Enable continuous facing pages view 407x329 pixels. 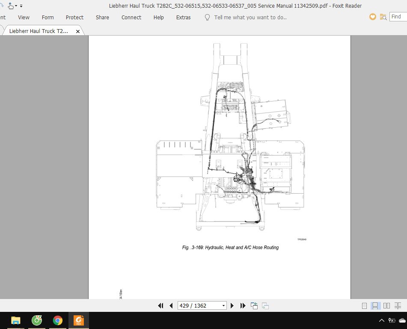pyautogui.click(x=398, y=305)
